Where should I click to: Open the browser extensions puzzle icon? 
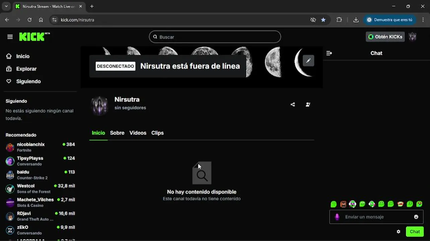[339, 20]
